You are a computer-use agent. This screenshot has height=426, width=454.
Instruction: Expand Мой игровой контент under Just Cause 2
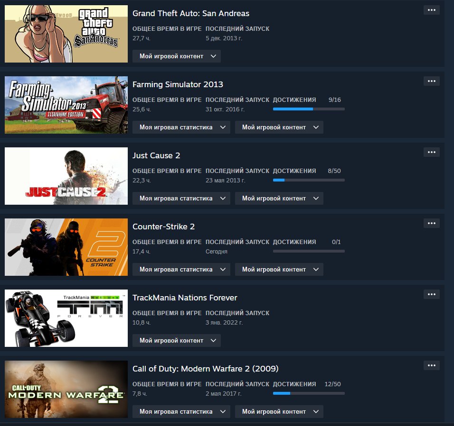(279, 198)
